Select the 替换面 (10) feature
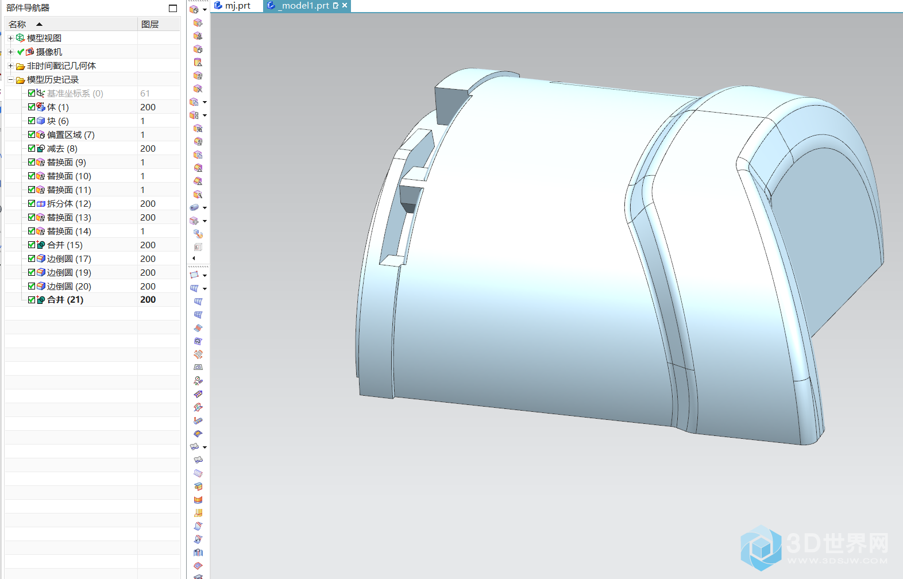Viewport: 903px width, 579px height. coord(69,176)
